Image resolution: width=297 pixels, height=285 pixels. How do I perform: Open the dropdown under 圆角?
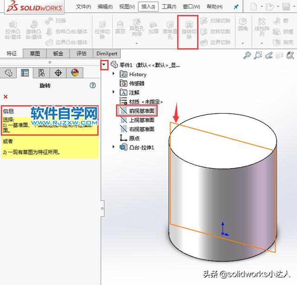point(243,43)
